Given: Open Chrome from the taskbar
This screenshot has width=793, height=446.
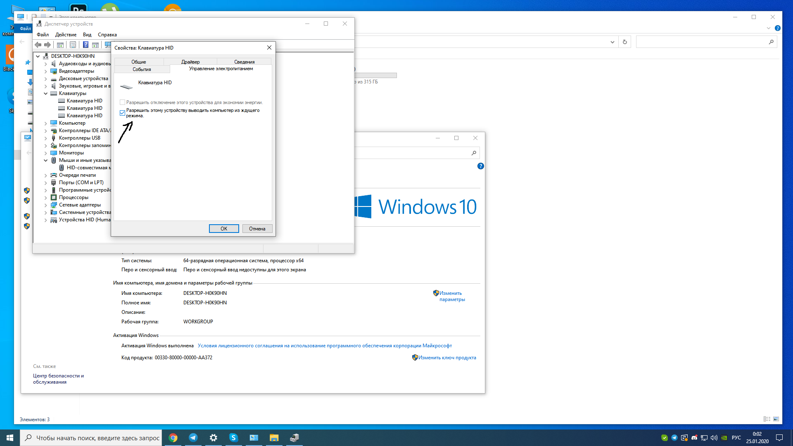Looking at the screenshot, I should [x=173, y=438].
